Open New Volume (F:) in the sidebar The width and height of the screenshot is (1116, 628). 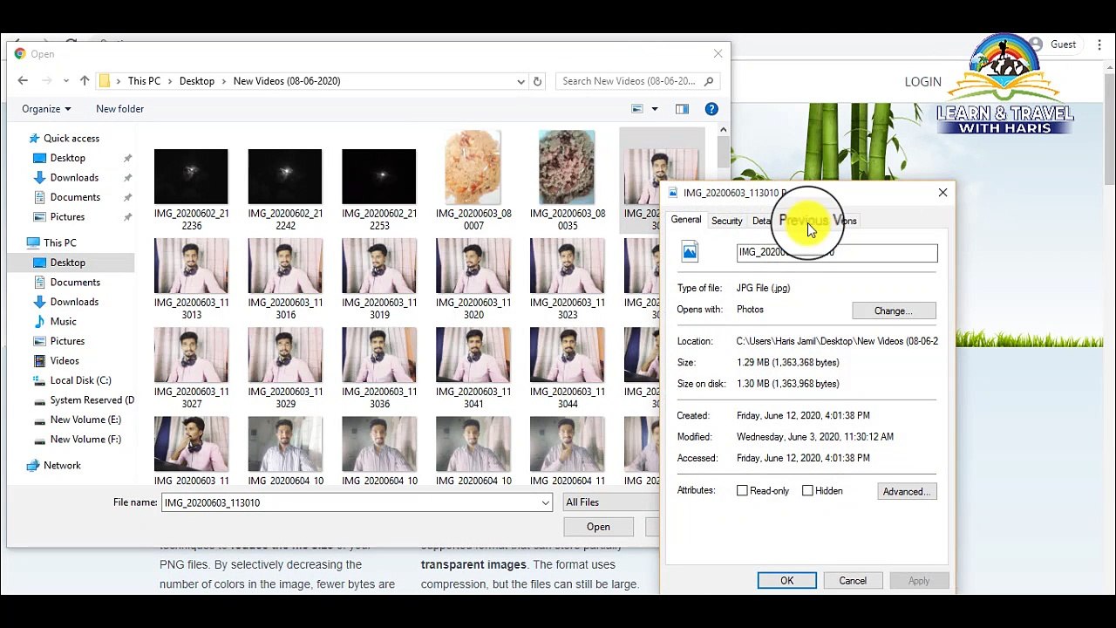(x=85, y=440)
